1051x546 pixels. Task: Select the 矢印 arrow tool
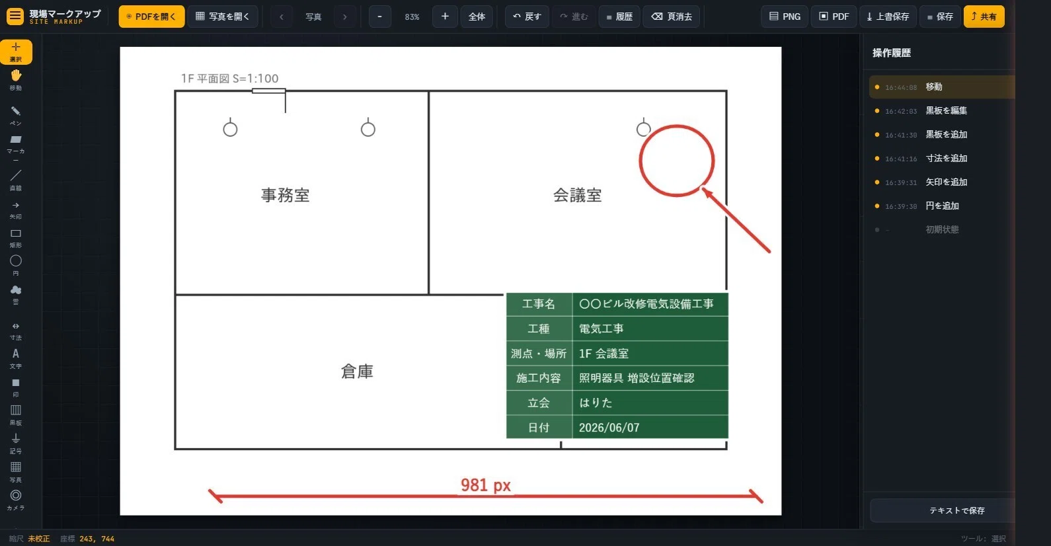[x=16, y=210]
